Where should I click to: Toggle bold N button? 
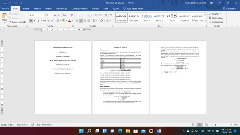[x=31, y=20]
